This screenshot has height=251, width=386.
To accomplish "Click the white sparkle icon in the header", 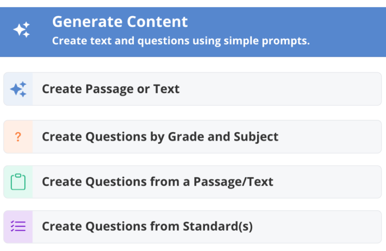I will tap(22, 30).
